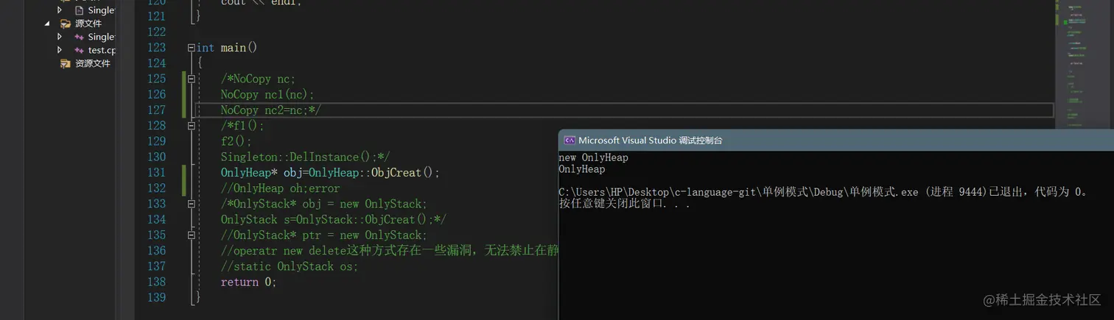Click the second 'OnlyHeap' console output line
1114x320 pixels.
click(581, 169)
